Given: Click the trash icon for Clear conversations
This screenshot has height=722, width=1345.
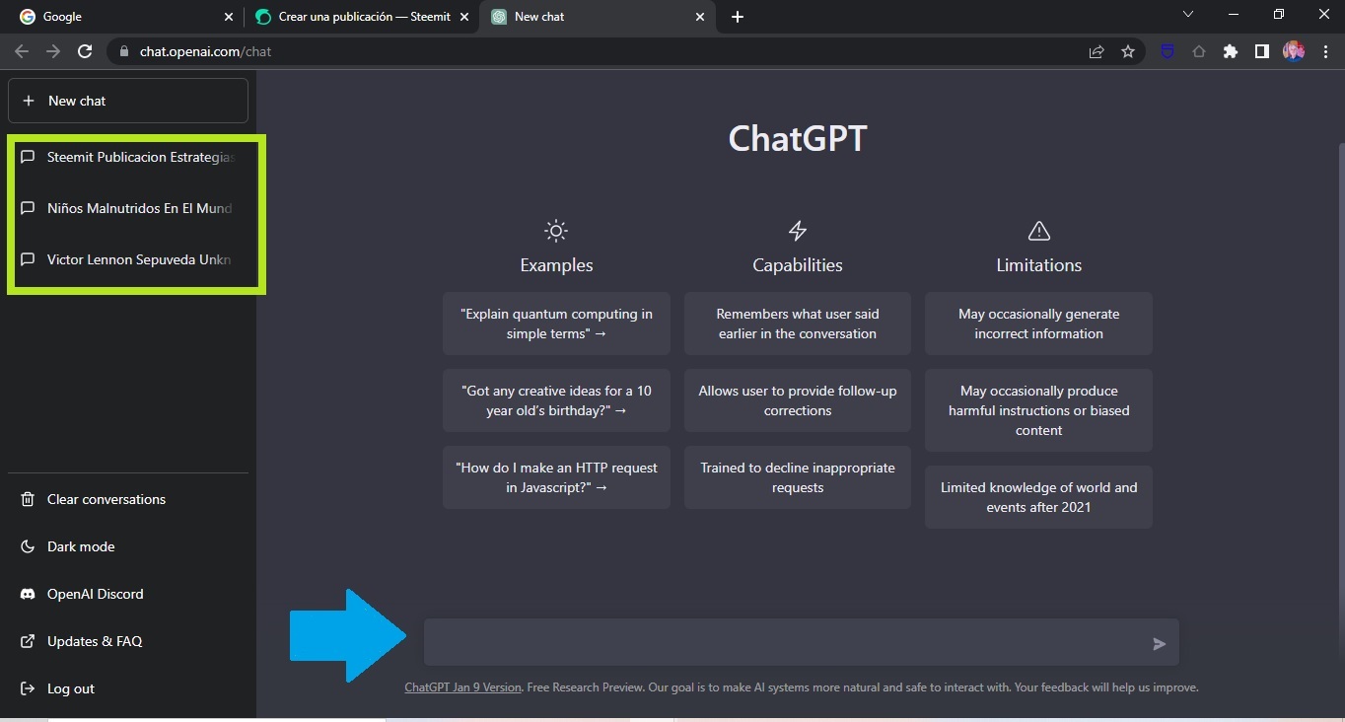Looking at the screenshot, I should tap(28, 499).
